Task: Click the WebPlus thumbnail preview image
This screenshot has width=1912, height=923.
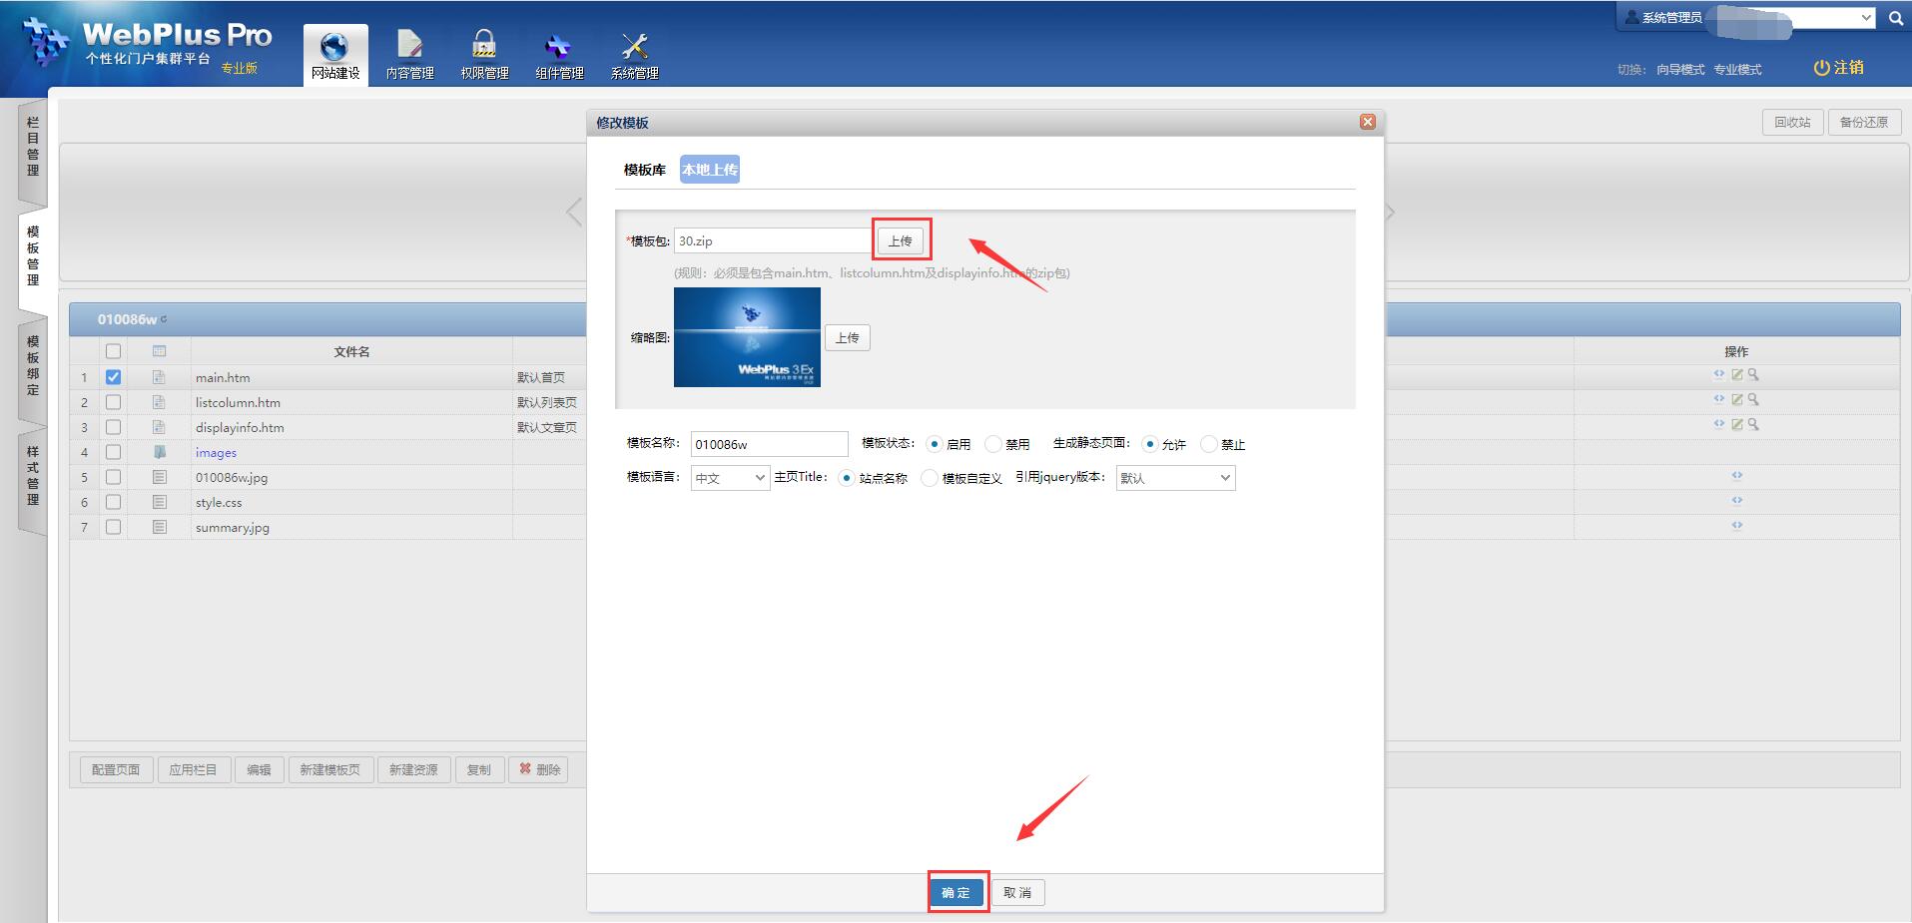Action: click(747, 337)
